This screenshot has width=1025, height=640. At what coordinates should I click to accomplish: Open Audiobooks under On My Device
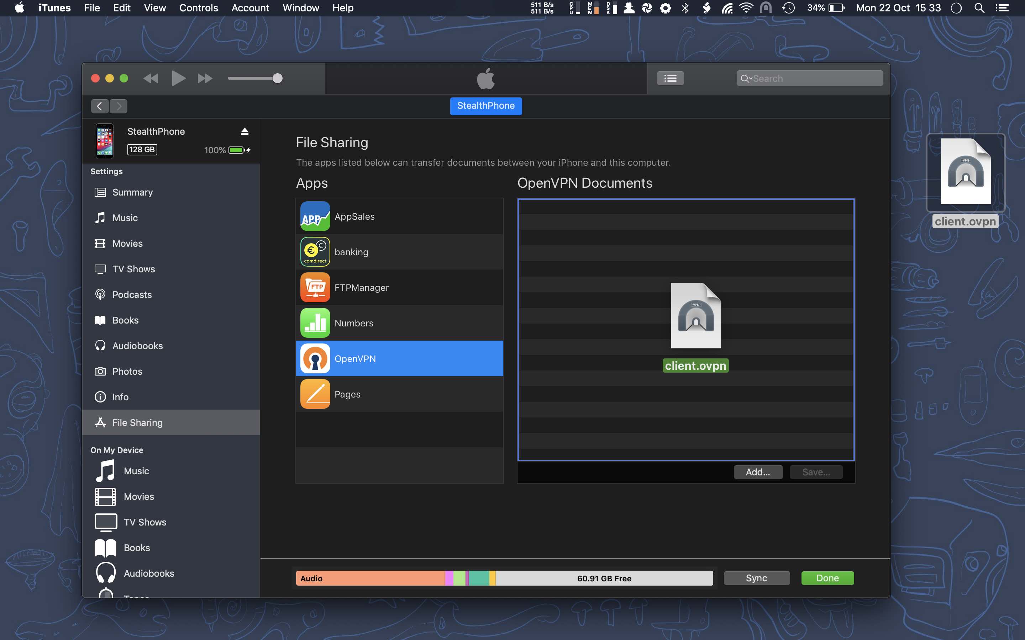coord(171,574)
